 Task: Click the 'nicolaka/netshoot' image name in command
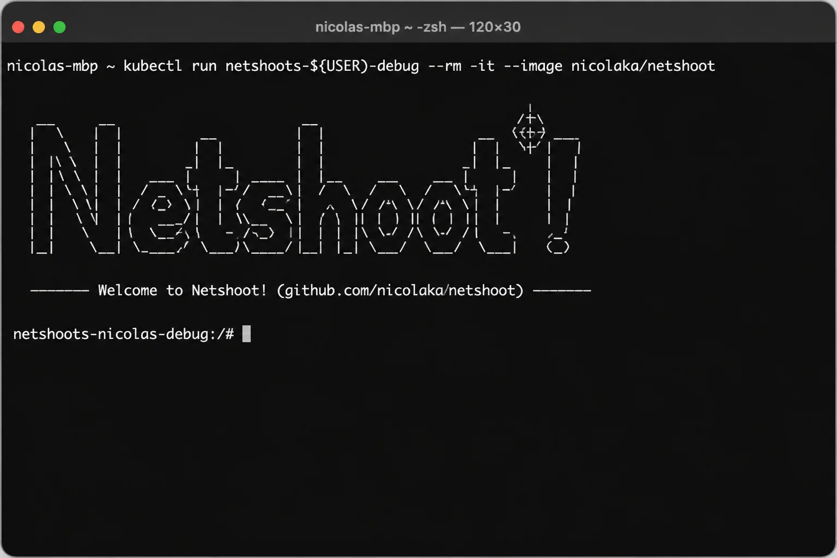643,66
